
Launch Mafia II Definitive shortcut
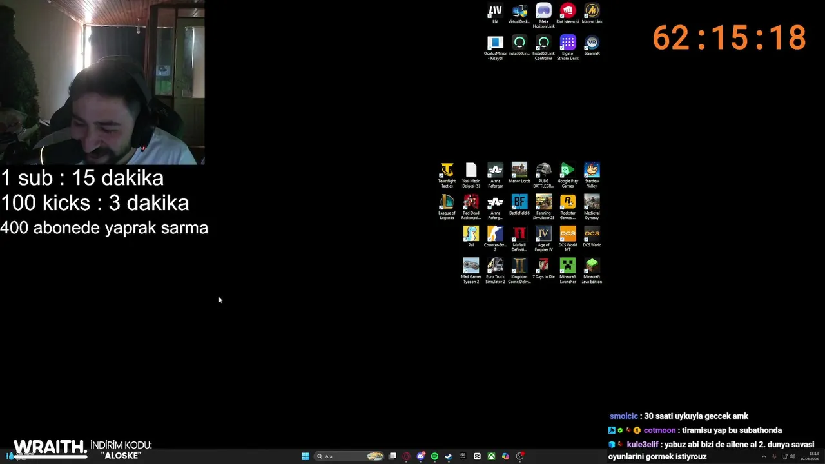pos(519,239)
